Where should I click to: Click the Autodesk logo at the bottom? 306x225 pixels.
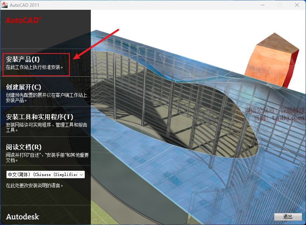click(x=23, y=216)
